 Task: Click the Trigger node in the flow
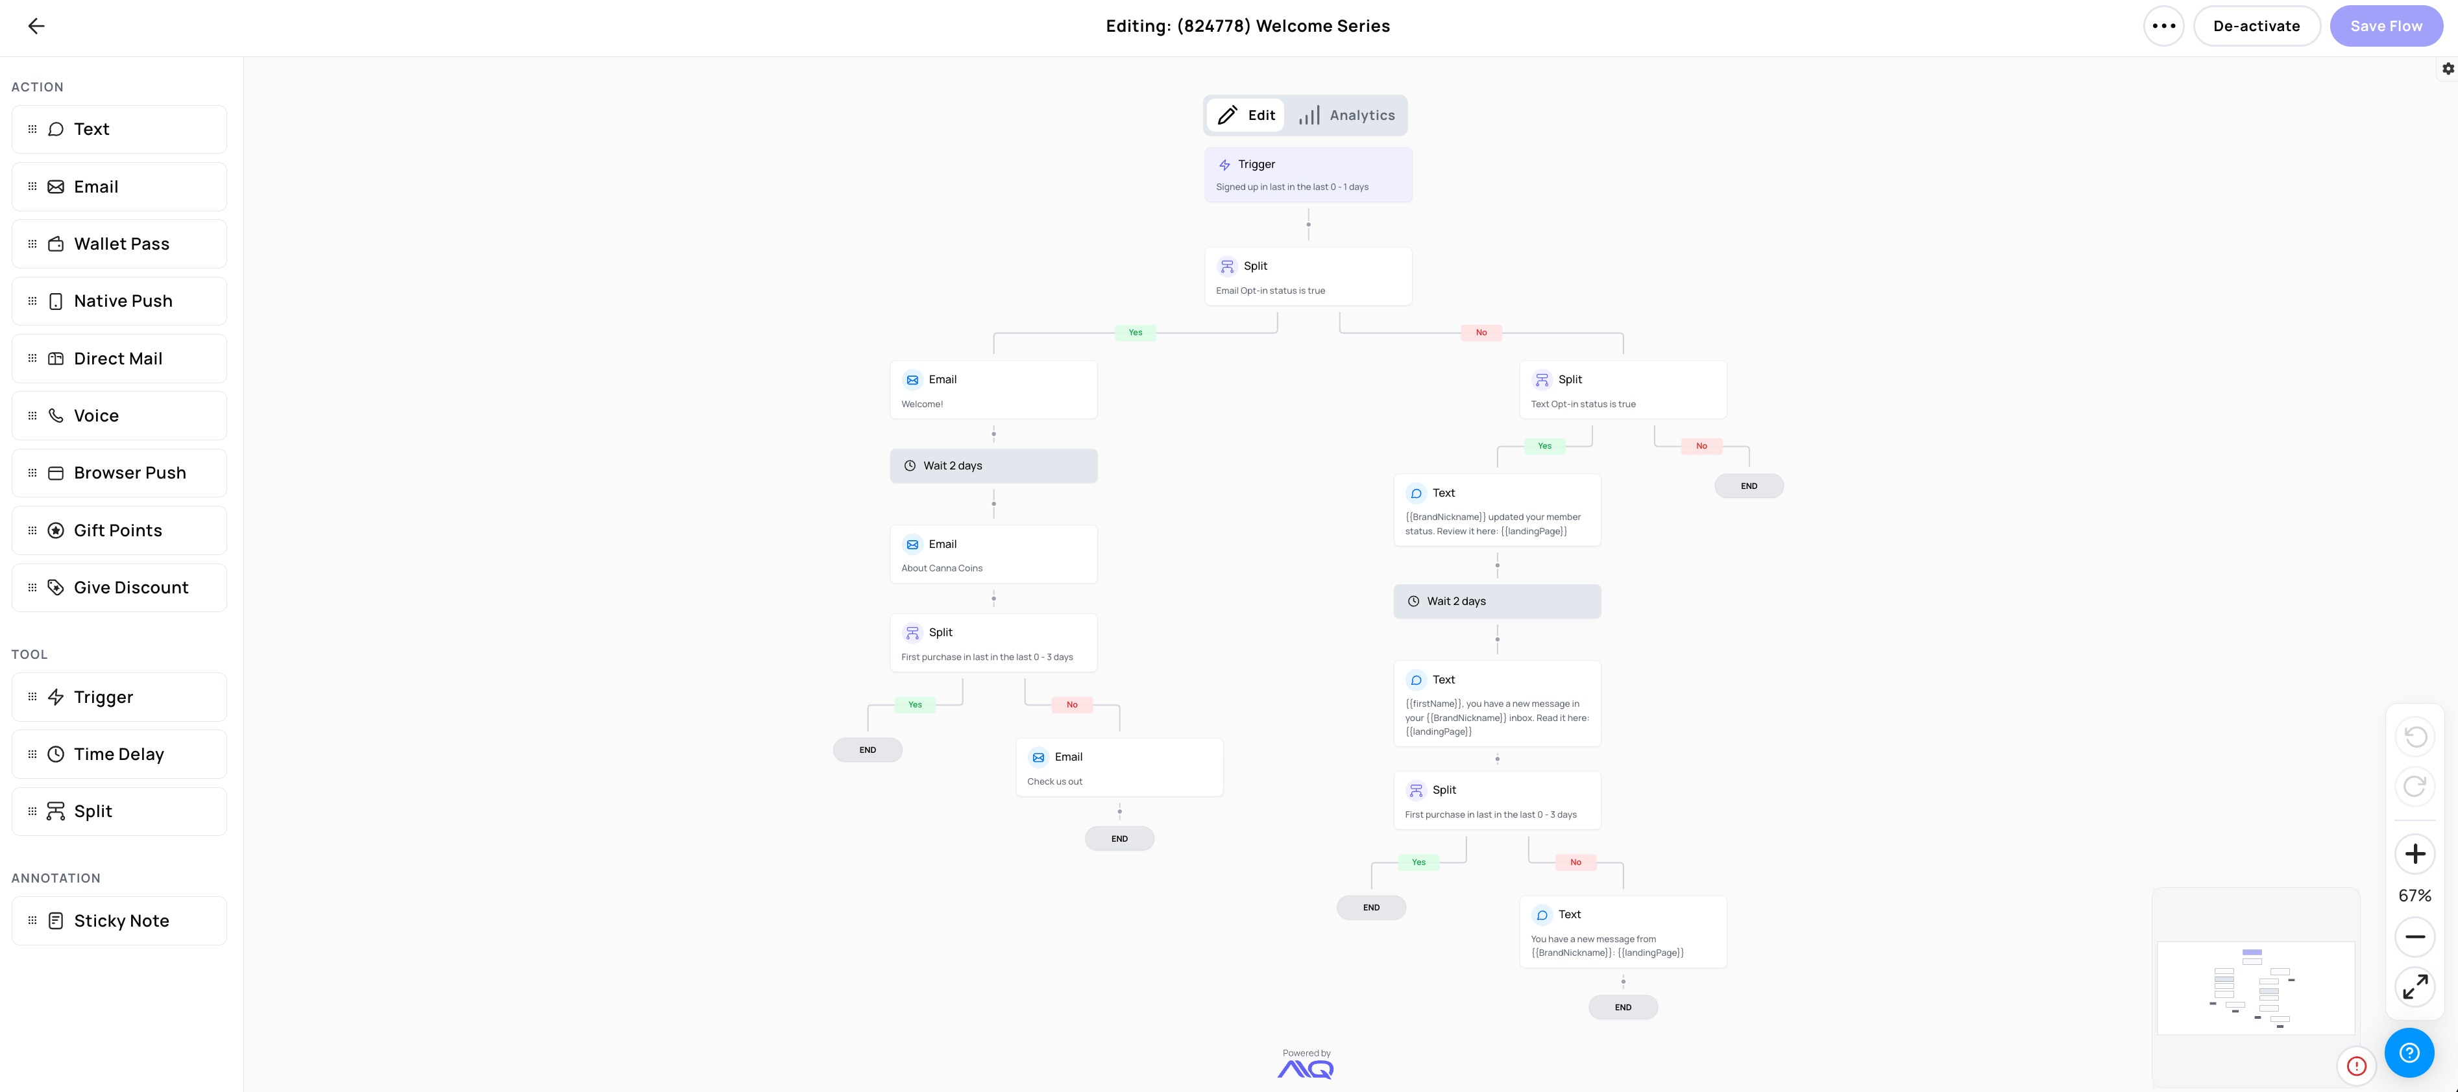(x=1308, y=174)
